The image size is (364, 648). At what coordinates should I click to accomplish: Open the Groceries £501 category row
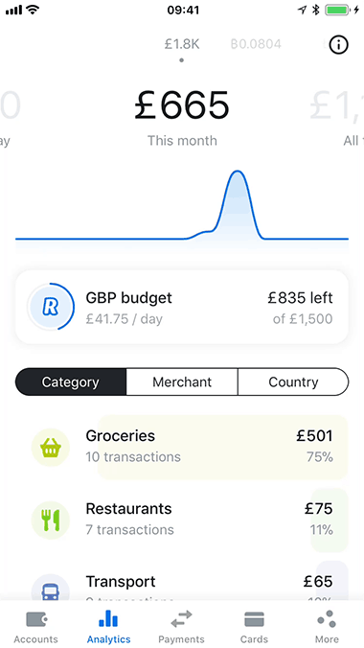pos(182,447)
